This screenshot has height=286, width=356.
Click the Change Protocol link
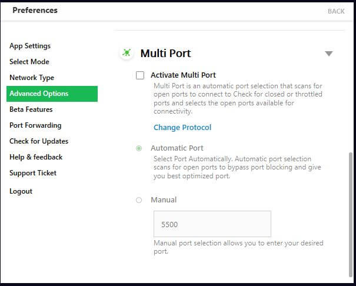pos(182,127)
